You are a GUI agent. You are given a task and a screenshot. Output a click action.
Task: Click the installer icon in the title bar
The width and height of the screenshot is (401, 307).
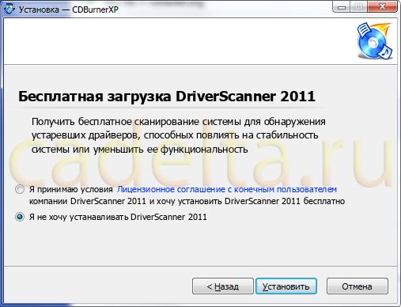point(9,9)
